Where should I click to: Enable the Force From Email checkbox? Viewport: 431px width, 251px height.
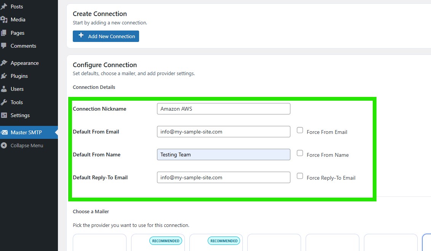point(300,130)
